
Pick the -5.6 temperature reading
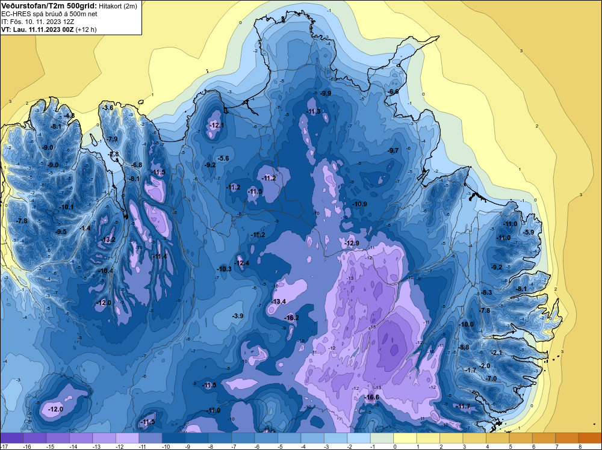(x=223, y=158)
